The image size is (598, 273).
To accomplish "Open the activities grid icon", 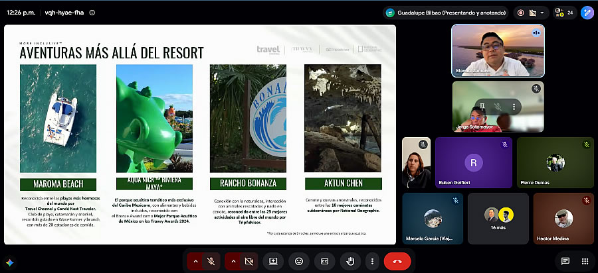I will (585, 261).
